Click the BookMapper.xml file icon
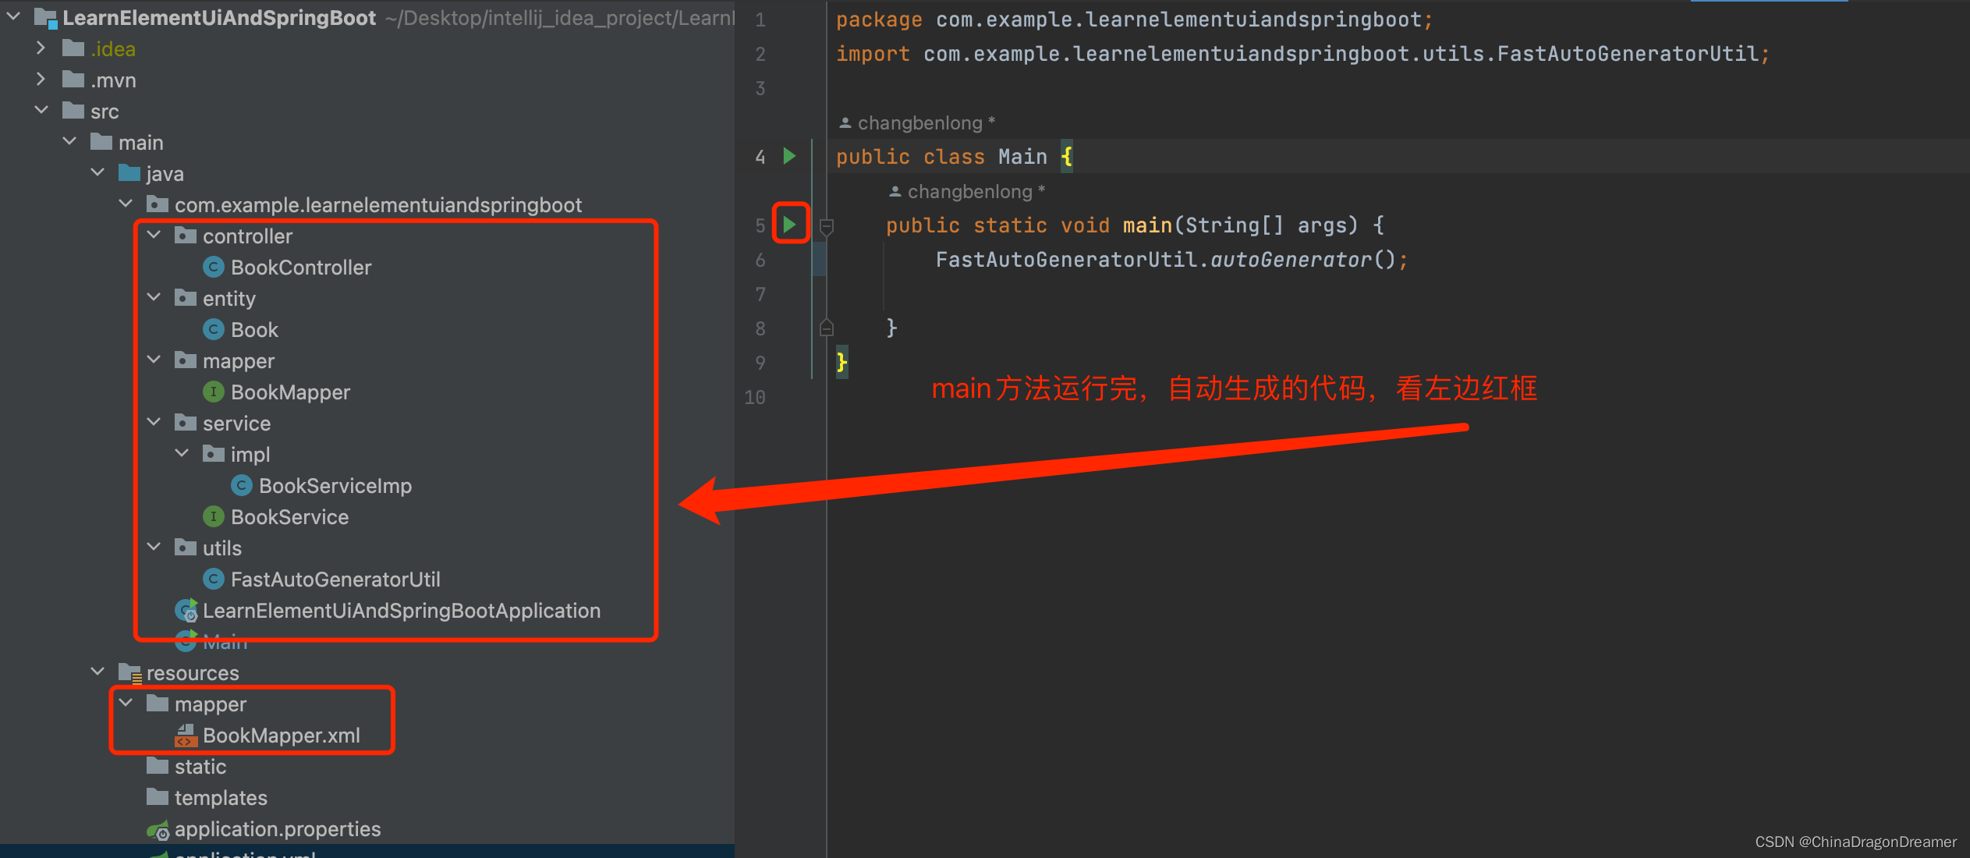Image resolution: width=1970 pixels, height=858 pixels. click(x=186, y=735)
